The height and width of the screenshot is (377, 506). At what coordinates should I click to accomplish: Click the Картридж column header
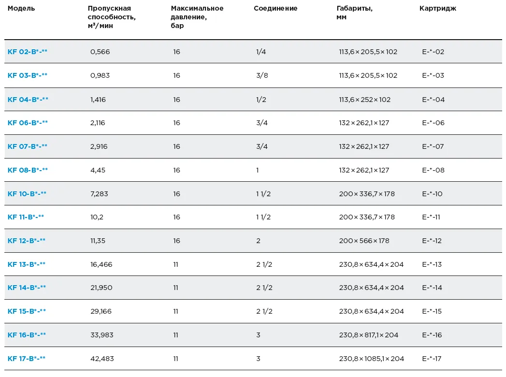(x=437, y=9)
